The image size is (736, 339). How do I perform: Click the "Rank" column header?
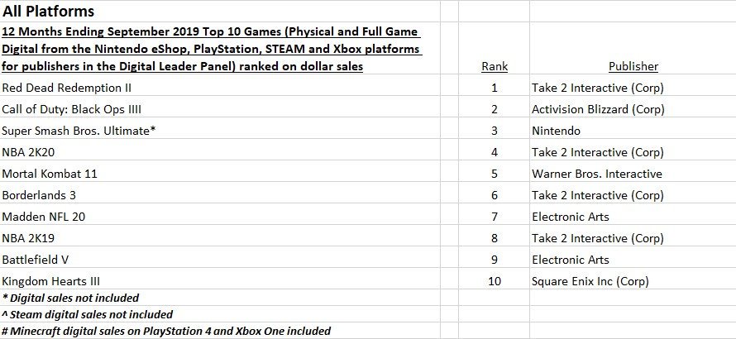495,66
